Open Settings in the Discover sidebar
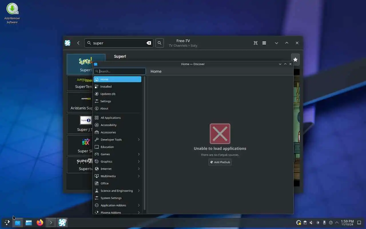Screen dimensions: 366x229 pyautogui.click(x=117, y=101)
